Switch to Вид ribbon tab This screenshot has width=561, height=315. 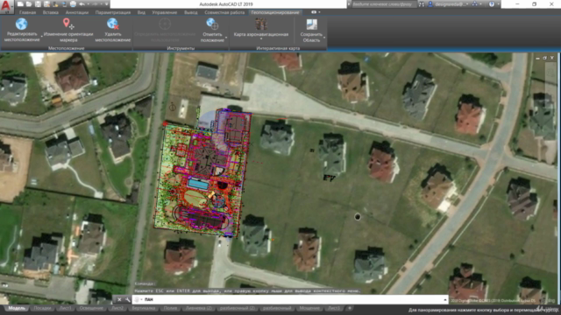coord(141,12)
